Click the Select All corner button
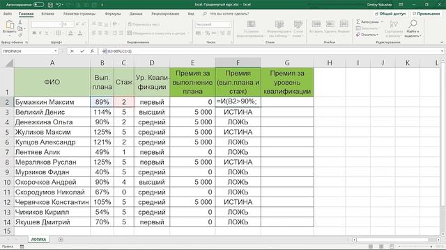 (7, 62)
